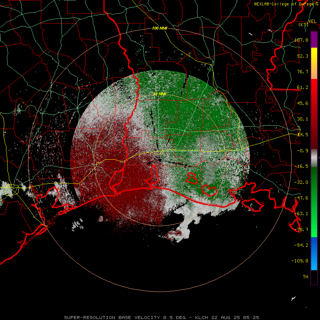320x320 pixels.
Task: Select the 45.6 scale value
Action: point(303,103)
